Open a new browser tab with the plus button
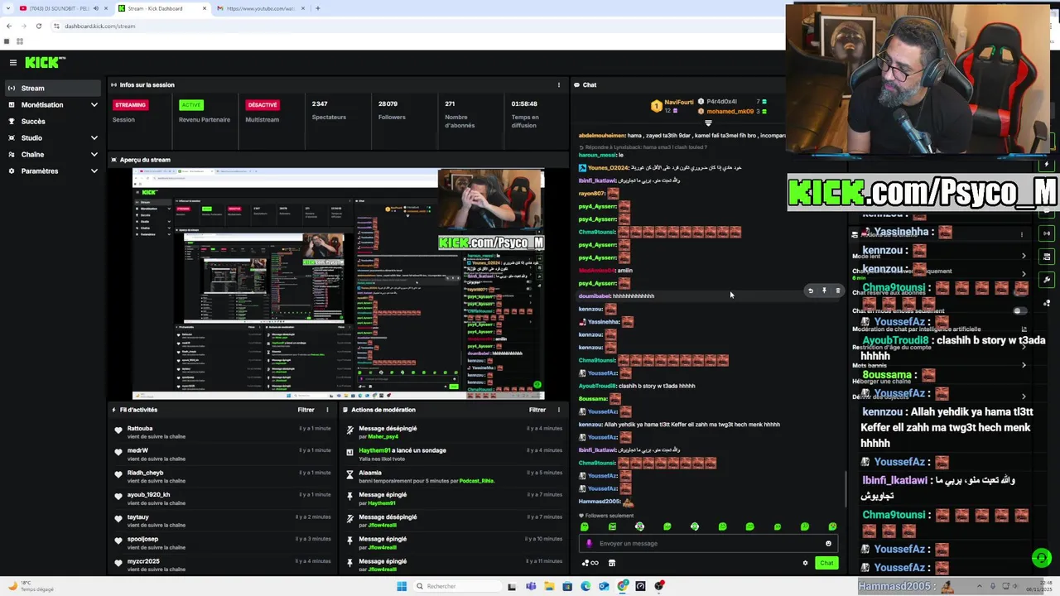This screenshot has height=596, width=1060. 318,8
